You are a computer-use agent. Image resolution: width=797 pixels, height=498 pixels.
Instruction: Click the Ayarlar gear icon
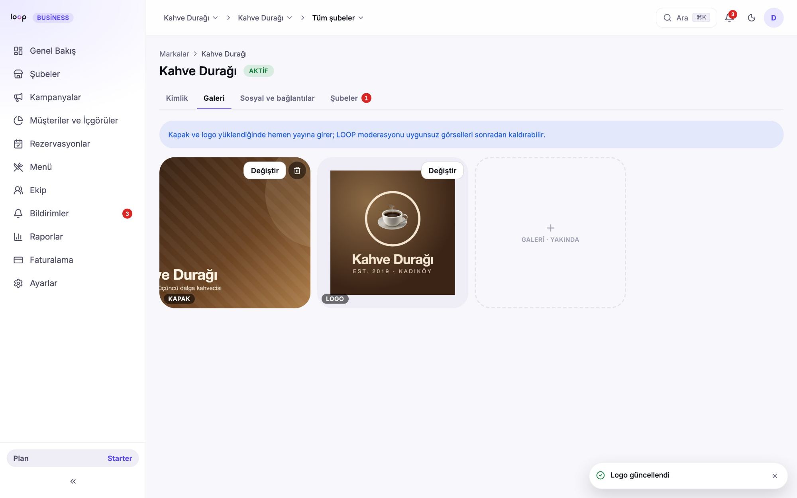click(x=18, y=283)
